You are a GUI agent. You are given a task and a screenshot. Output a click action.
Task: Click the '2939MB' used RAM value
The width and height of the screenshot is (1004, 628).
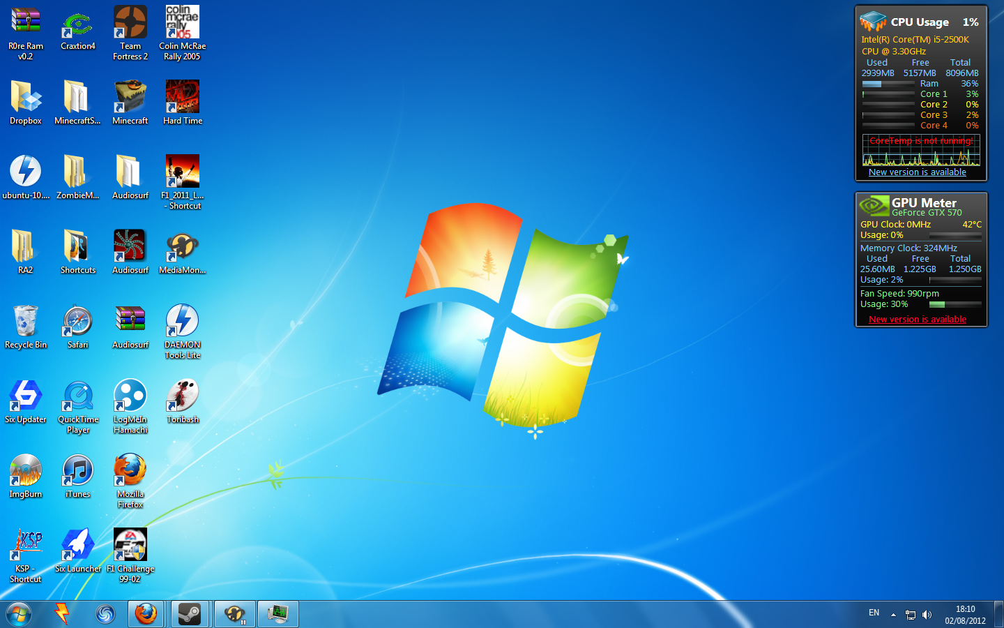[878, 73]
